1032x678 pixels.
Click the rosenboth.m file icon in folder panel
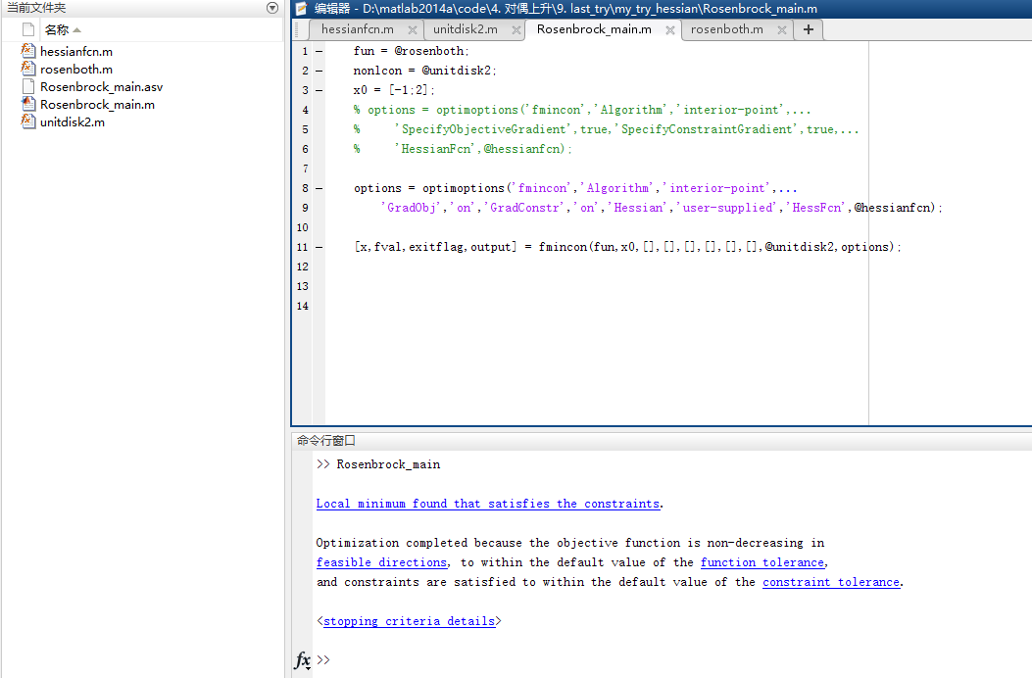[x=28, y=69]
